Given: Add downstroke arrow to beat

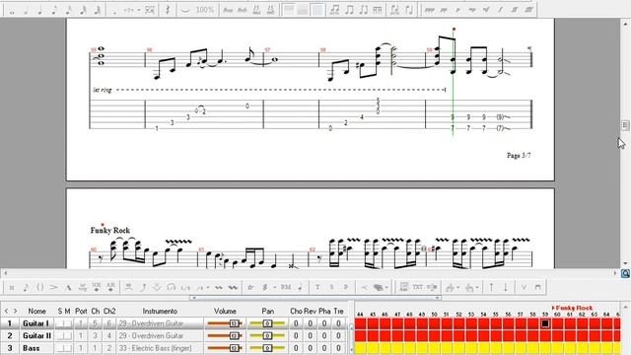Looking at the screenshot, I should [506, 287].
